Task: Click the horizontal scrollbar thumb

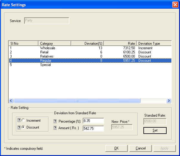Action: (x=77, y=101)
